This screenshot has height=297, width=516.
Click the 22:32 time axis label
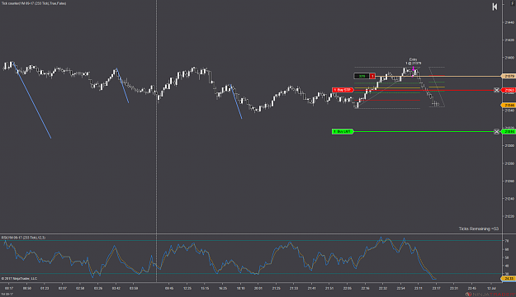click(383, 289)
